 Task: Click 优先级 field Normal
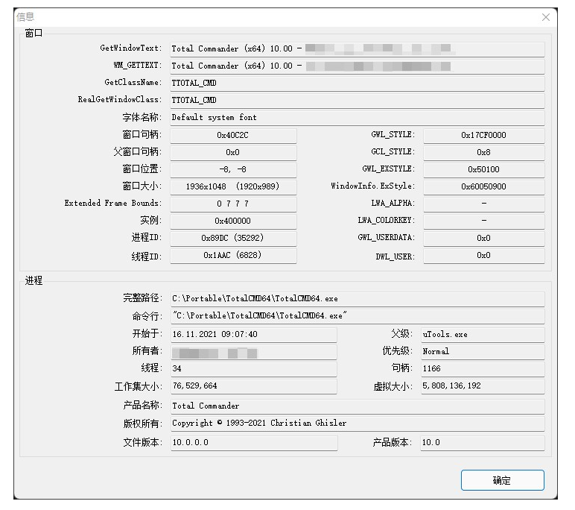tap(483, 352)
